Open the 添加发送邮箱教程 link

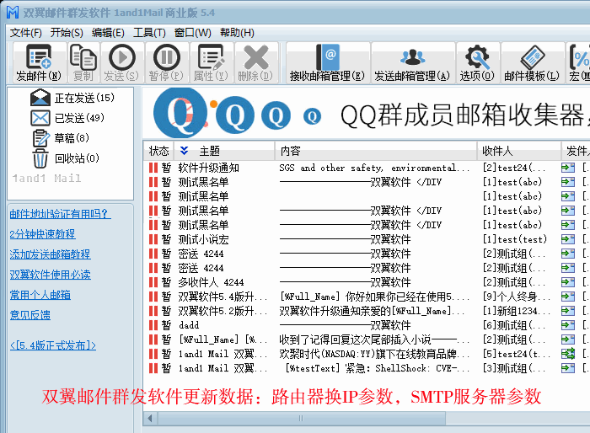[x=50, y=254]
